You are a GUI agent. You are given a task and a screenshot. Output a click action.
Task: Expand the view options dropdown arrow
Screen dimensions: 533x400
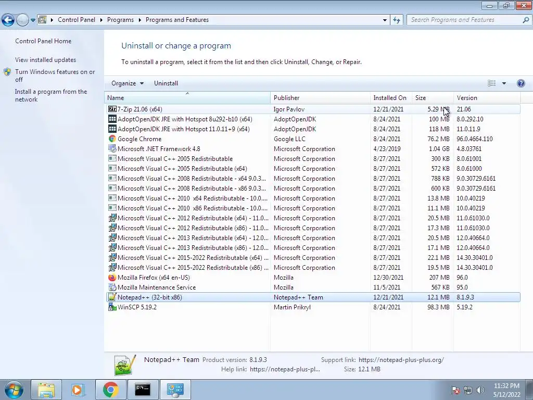tap(504, 83)
